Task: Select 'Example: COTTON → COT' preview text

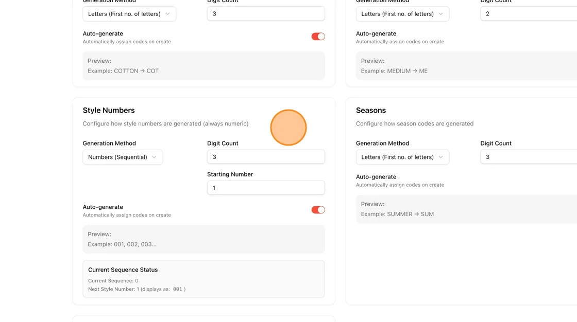Action: tap(123, 71)
